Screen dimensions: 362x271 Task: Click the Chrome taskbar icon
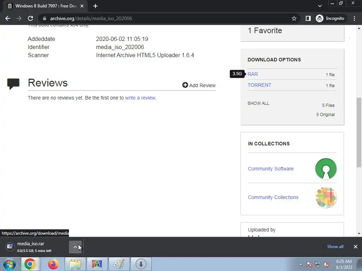[30, 264]
